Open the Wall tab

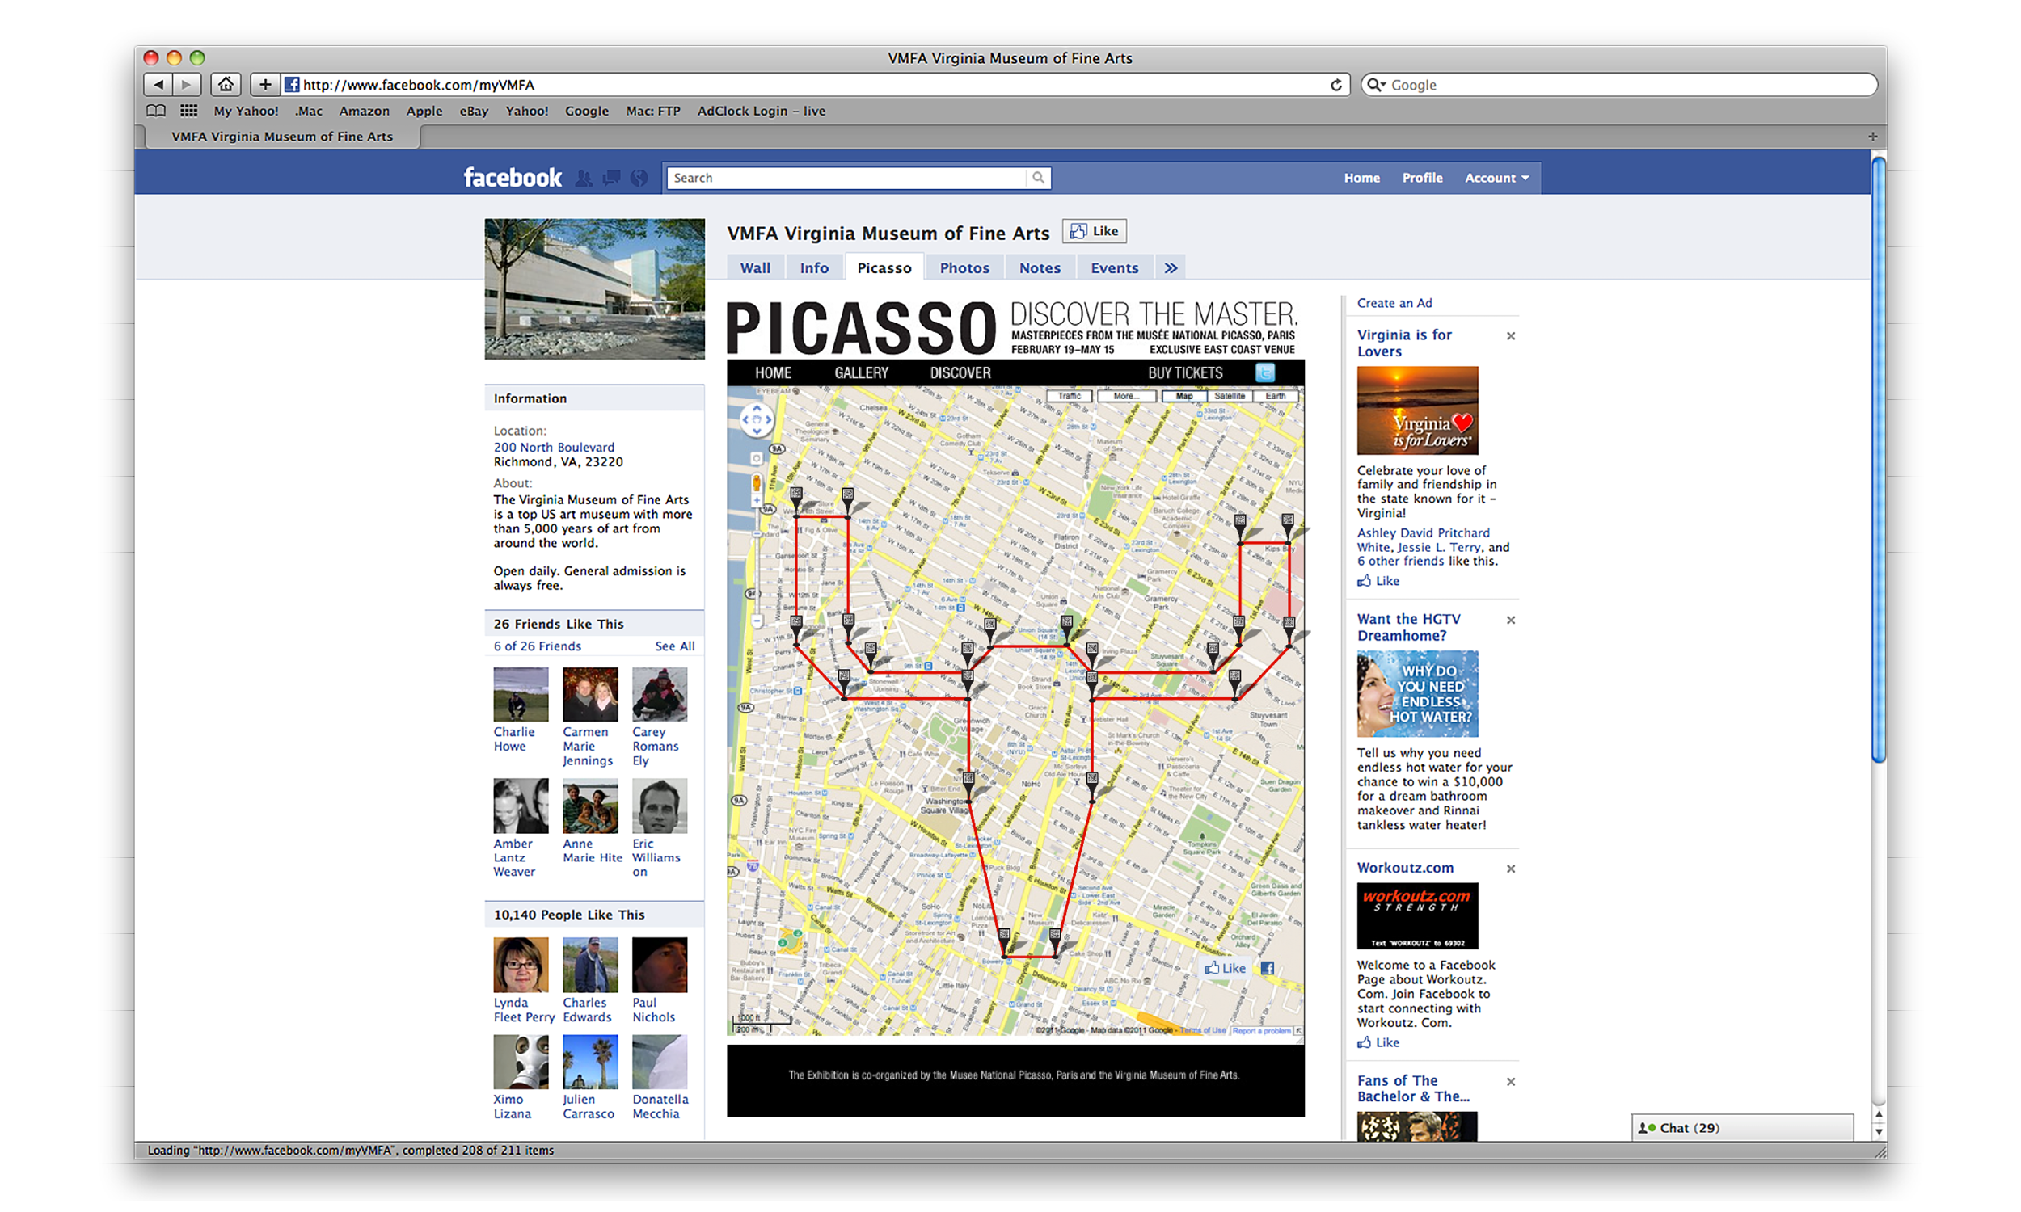coord(755,268)
